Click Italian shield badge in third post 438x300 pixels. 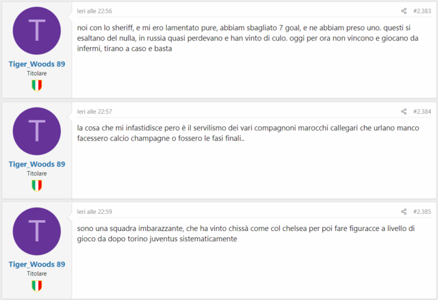click(x=37, y=286)
